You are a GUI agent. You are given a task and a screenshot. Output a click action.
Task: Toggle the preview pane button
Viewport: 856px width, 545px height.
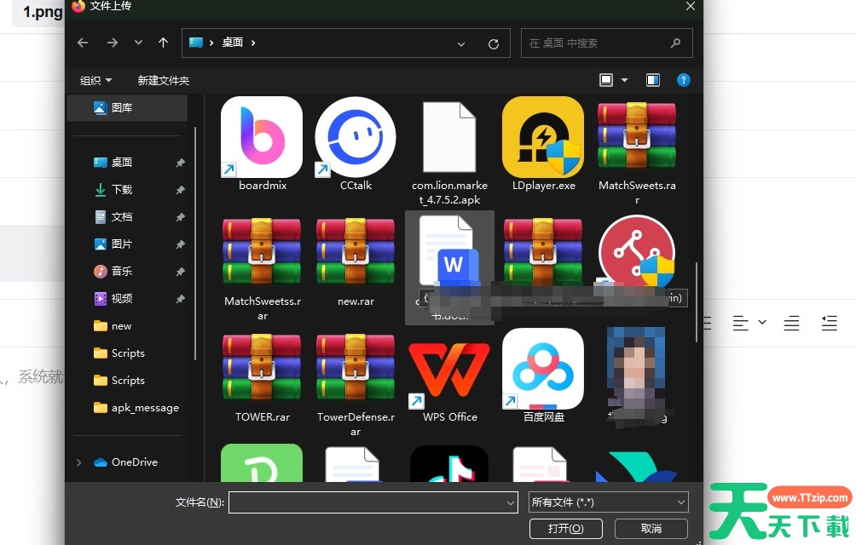[653, 80]
